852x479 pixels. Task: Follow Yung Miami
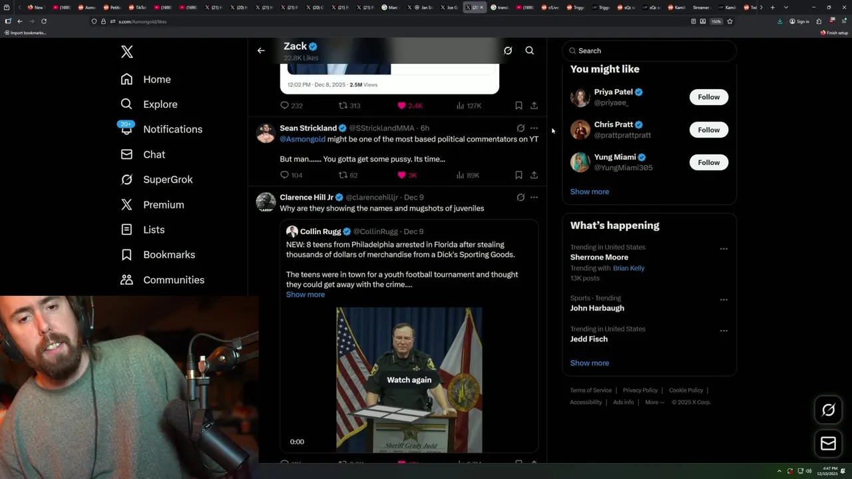click(709, 162)
